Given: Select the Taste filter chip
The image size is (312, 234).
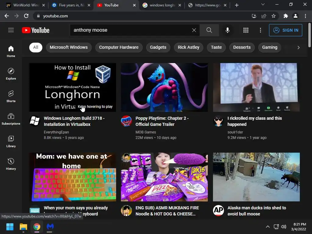Looking at the screenshot, I should (216, 47).
